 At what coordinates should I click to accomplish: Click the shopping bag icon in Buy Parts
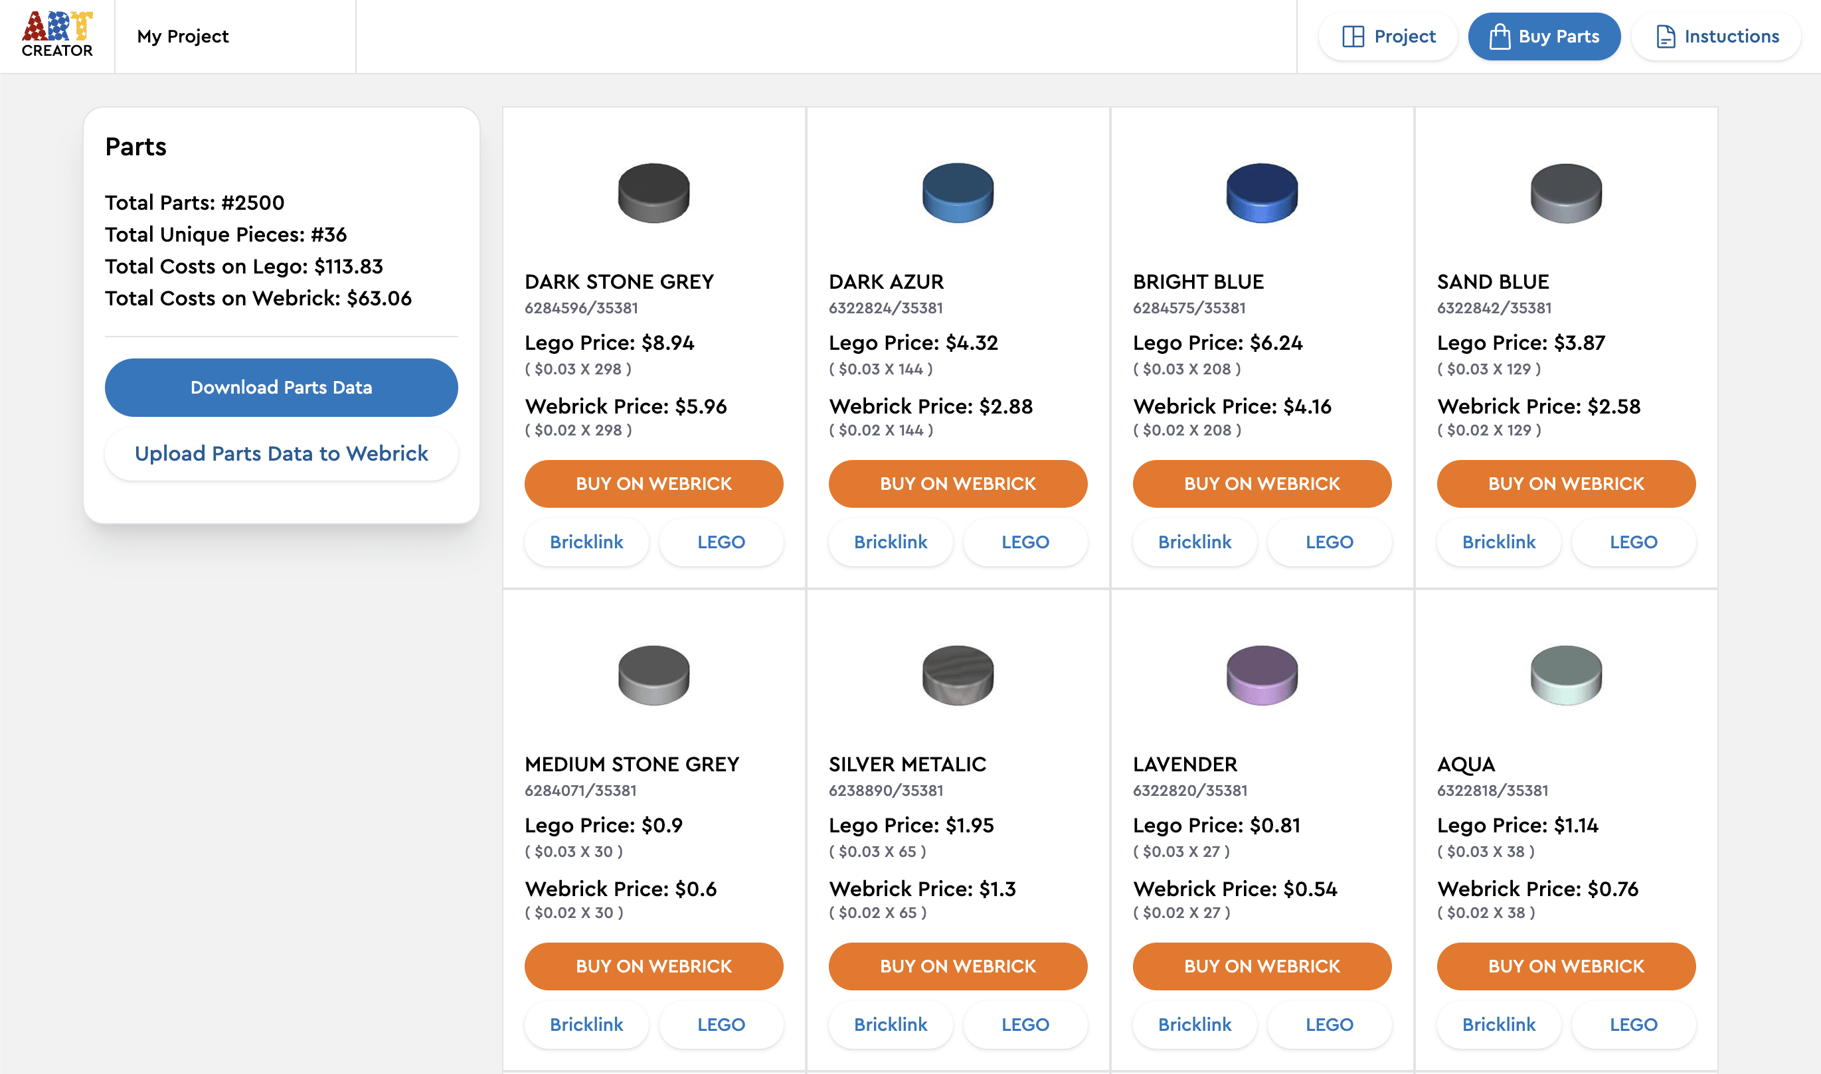(1500, 37)
